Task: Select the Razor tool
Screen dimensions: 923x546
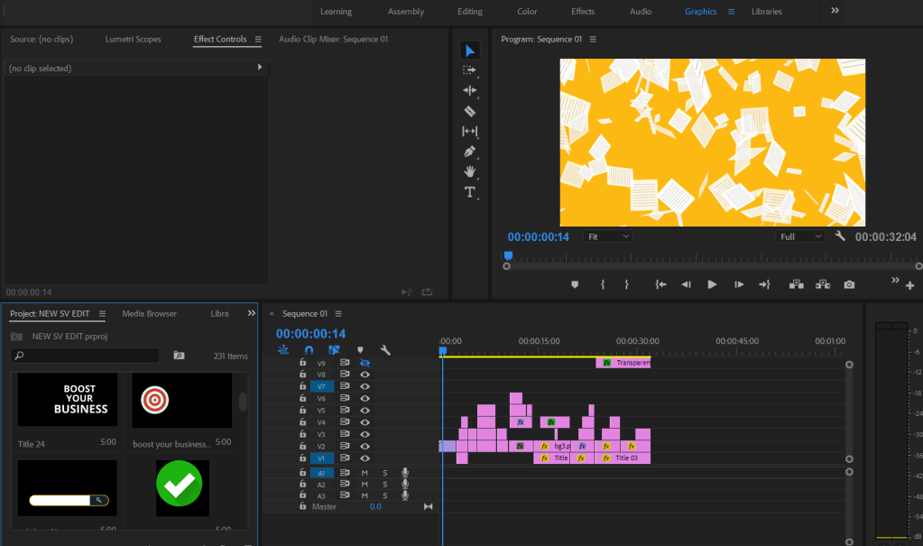Action: (x=469, y=111)
